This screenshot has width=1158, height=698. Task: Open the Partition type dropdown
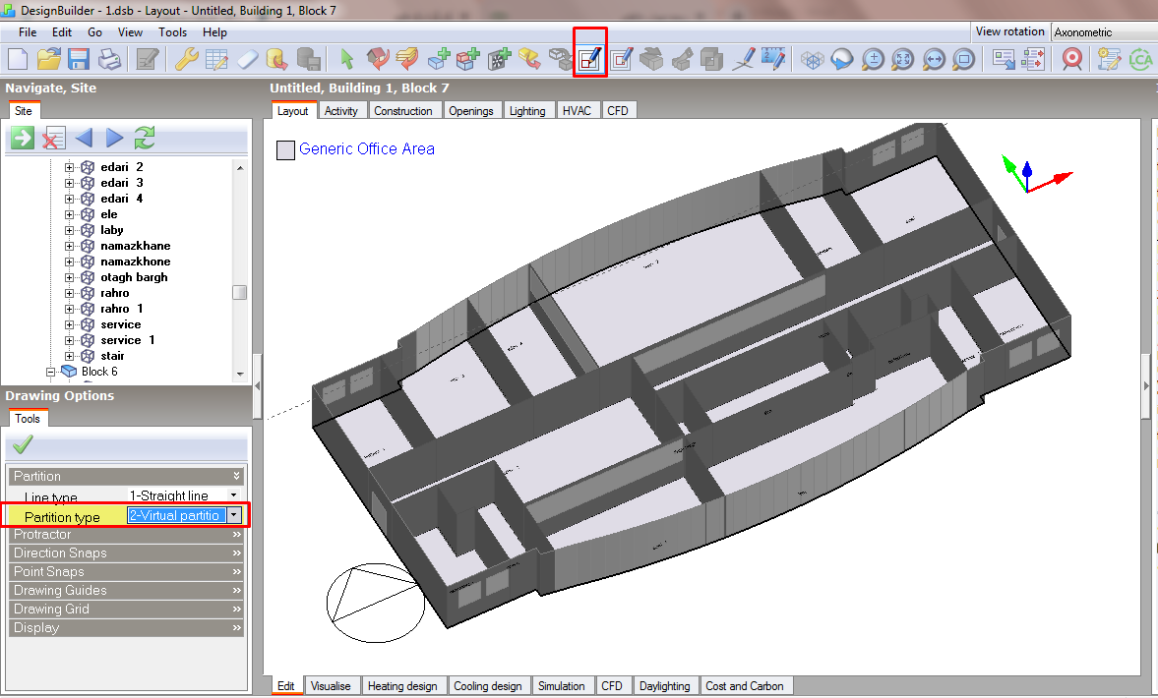click(x=234, y=515)
